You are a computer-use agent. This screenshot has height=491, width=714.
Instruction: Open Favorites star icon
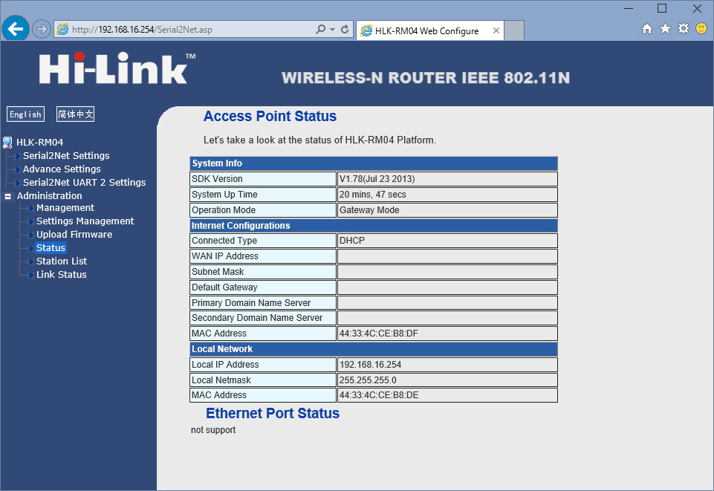click(665, 29)
